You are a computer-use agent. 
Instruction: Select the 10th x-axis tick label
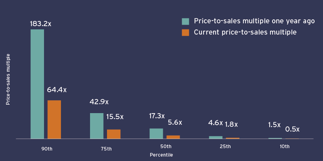click(x=285, y=147)
